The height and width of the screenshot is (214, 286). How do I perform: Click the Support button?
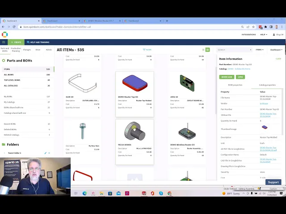coord(273,182)
